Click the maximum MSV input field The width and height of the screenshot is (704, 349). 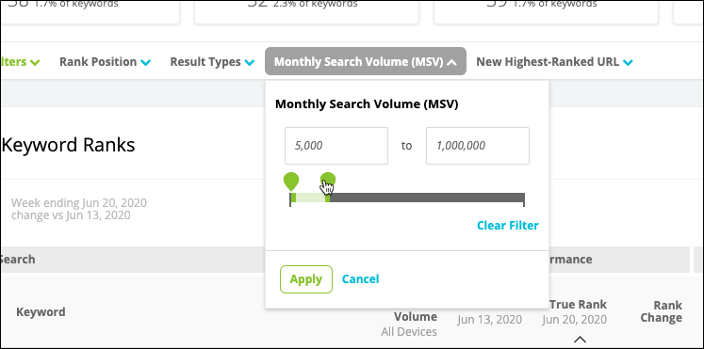pyautogui.click(x=478, y=146)
